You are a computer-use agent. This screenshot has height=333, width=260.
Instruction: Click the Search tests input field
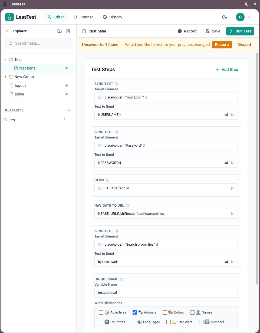click(x=38, y=43)
